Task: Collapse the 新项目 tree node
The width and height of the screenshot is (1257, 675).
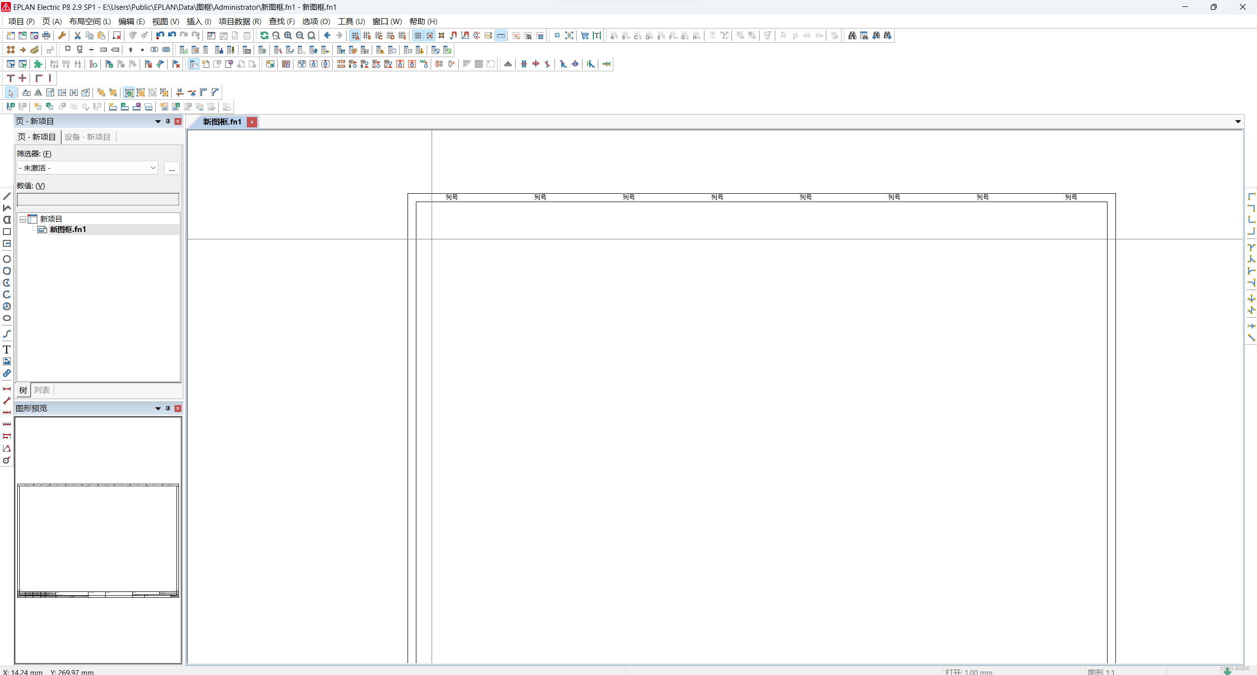Action: [x=23, y=219]
